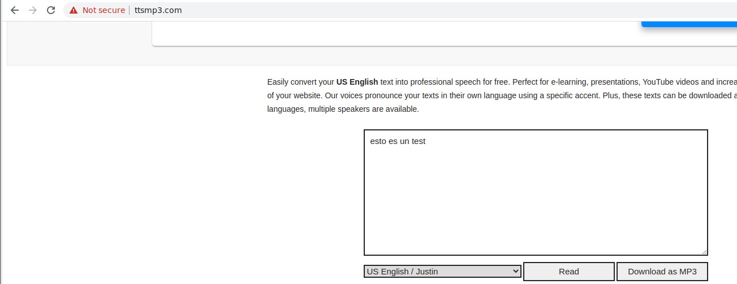Click the browser Back arrow
Image resolution: width=737 pixels, height=284 pixels.
(x=15, y=10)
